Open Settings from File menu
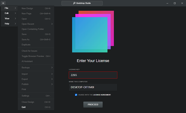The image size is (186, 113). (x=36, y=96)
